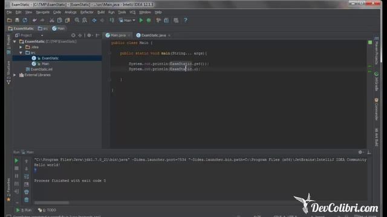Close the Main.java editor tab
Image resolution: width=387 pixels, height=217 pixels.
pyautogui.click(x=129, y=36)
